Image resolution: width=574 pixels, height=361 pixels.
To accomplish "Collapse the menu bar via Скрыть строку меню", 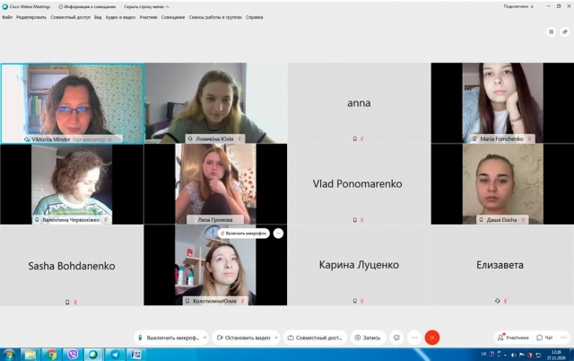I will tap(146, 6).
